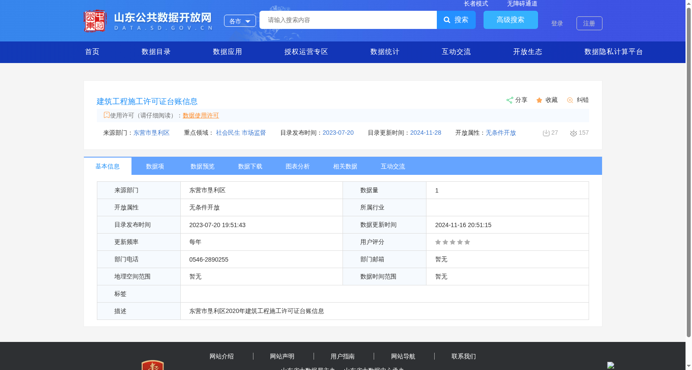Open 无障碍通道 accessibility channel
This screenshot has width=692, height=370.
click(x=522, y=3)
